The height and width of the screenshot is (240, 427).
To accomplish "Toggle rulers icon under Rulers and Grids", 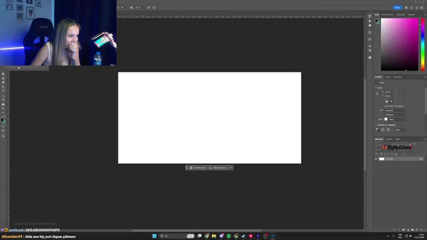I will pos(377,130).
